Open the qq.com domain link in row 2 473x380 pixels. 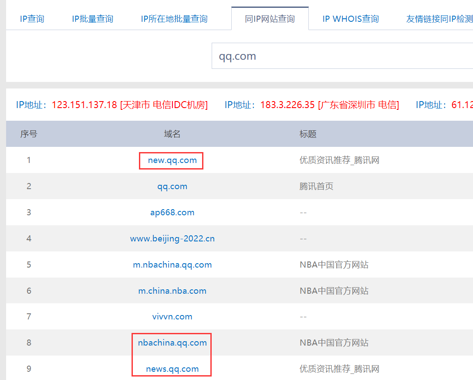[172, 187]
